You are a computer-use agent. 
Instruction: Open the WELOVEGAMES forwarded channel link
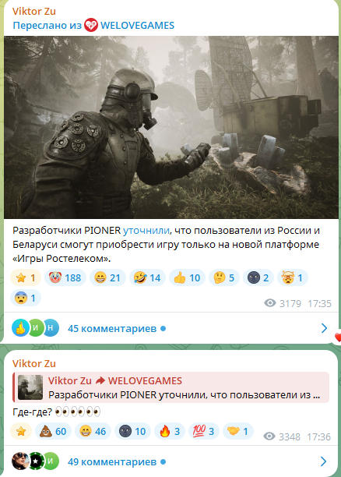137,25
